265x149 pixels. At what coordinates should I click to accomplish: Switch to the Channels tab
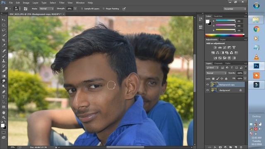click(x=218, y=63)
